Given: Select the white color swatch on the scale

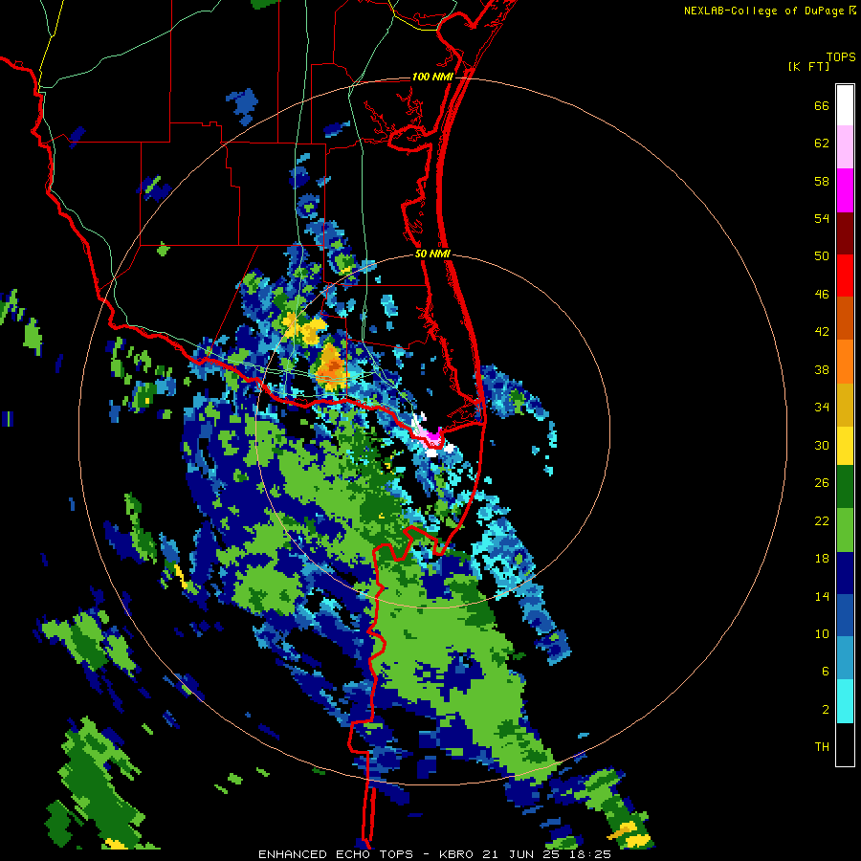Looking at the screenshot, I should point(845,105).
